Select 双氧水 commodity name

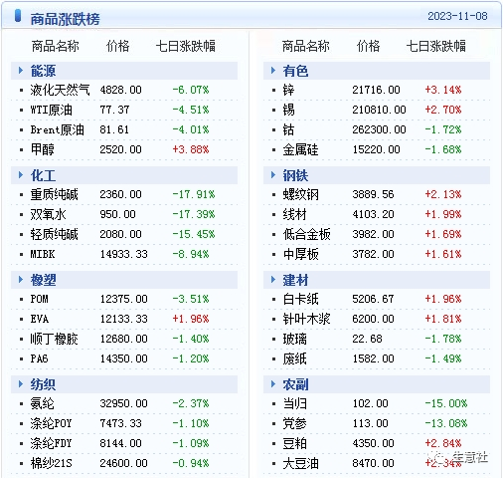pyautogui.click(x=48, y=214)
